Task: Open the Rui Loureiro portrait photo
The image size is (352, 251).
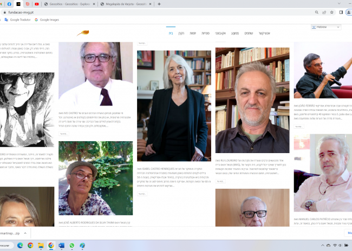Action: 252,100
